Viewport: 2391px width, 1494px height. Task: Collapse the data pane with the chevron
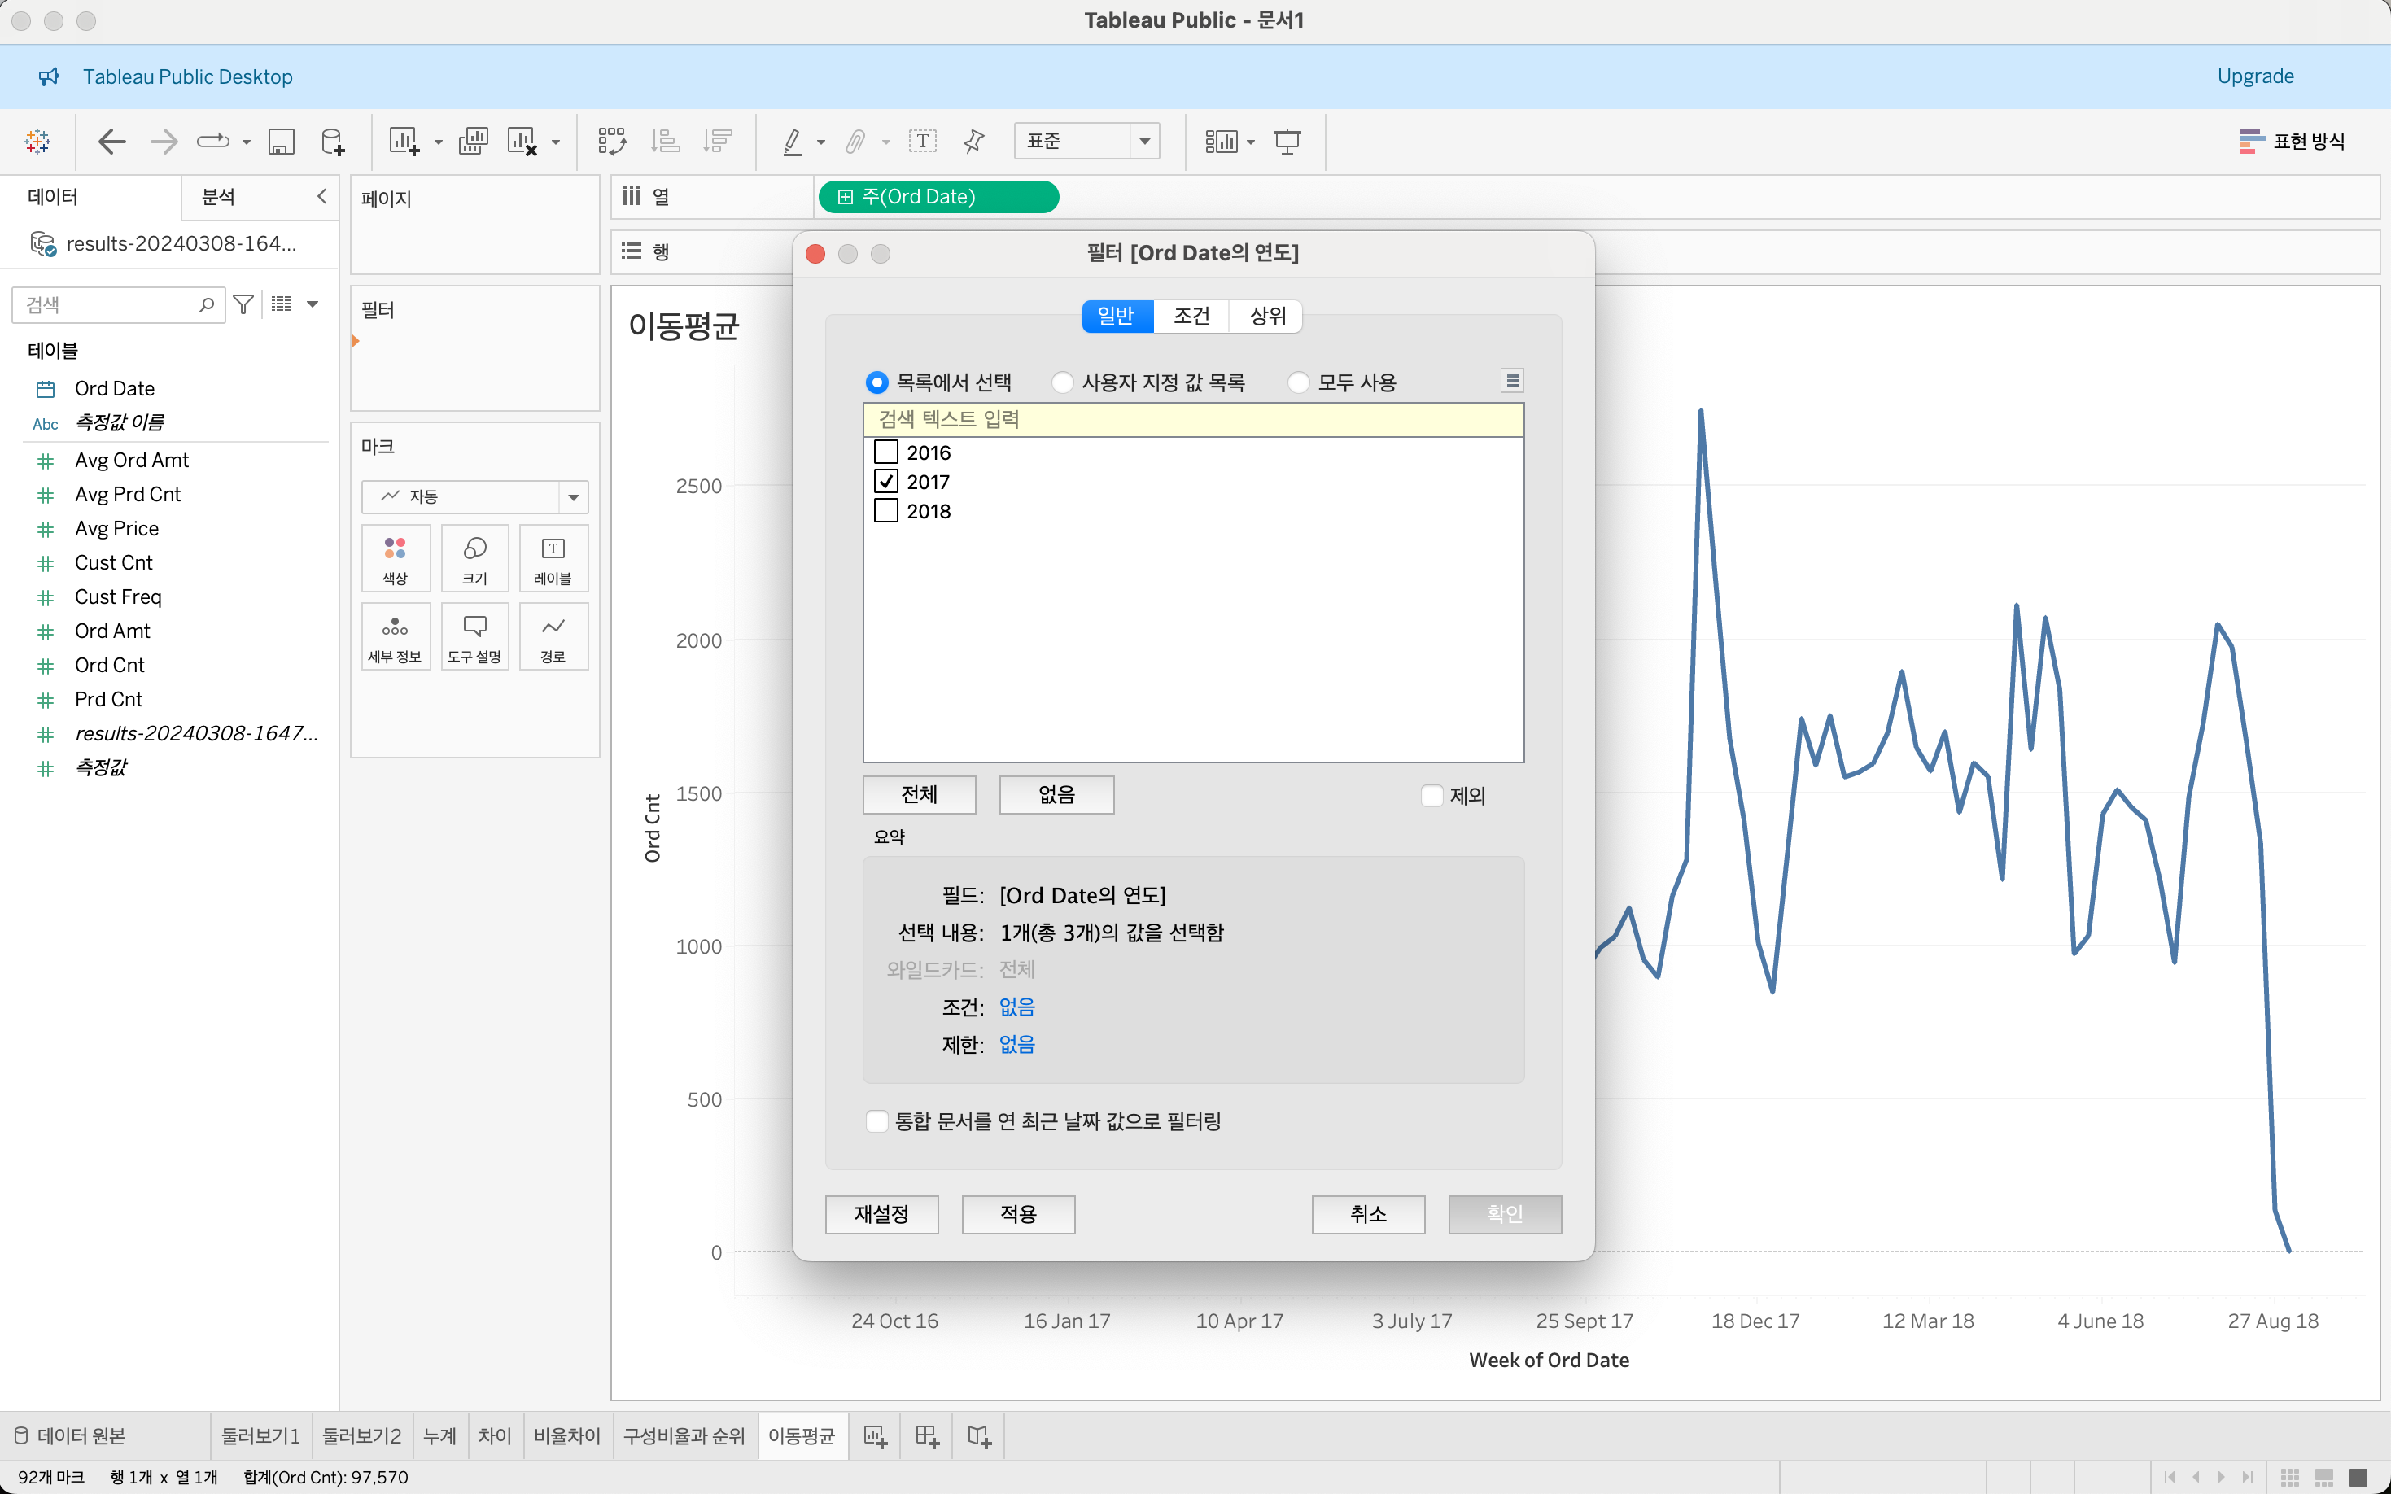tap(321, 197)
